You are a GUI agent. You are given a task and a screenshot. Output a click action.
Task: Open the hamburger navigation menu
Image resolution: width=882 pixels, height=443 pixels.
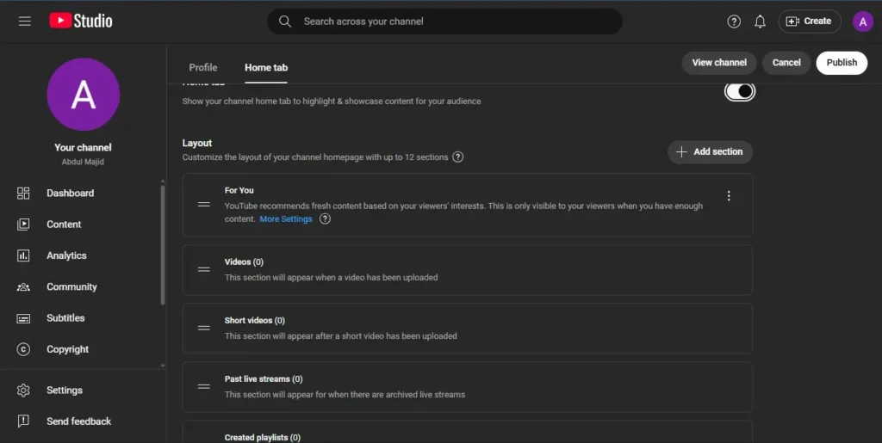(25, 22)
